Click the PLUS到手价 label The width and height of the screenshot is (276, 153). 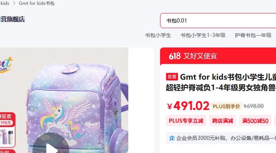pyautogui.click(x=226, y=106)
